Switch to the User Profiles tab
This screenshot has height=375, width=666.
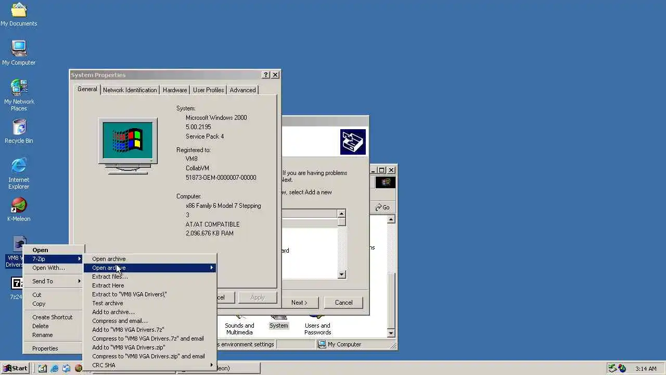coord(208,90)
